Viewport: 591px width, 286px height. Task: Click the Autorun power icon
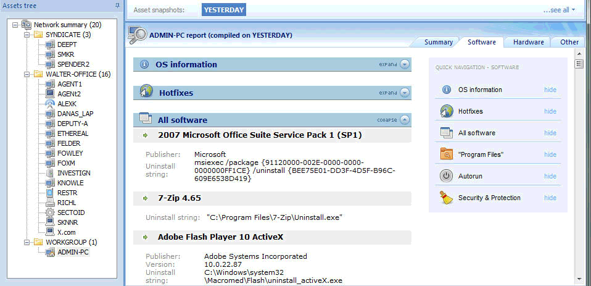(446, 176)
